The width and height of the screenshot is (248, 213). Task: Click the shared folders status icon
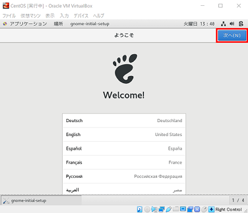pyautogui.click(x=176, y=209)
